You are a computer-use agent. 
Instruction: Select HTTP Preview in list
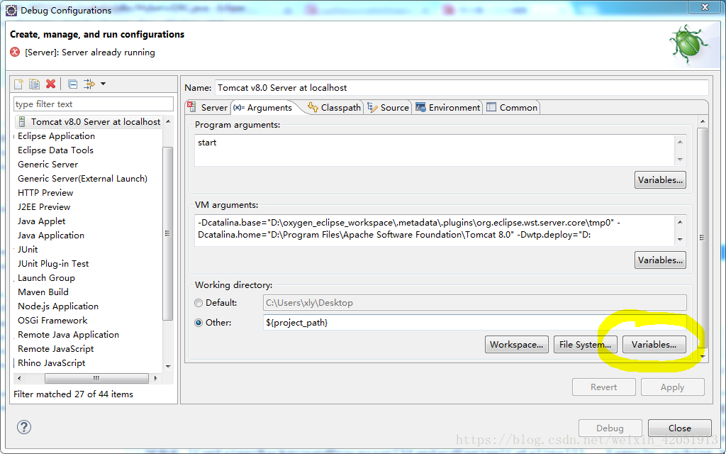45,193
